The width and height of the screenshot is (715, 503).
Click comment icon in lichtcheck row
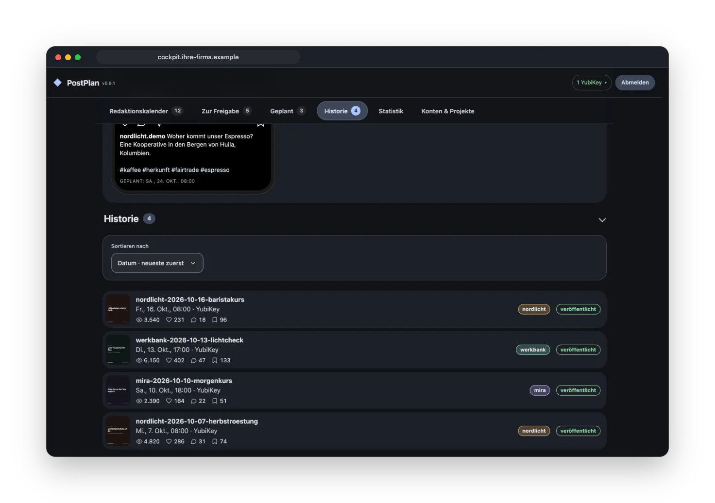(x=194, y=360)
